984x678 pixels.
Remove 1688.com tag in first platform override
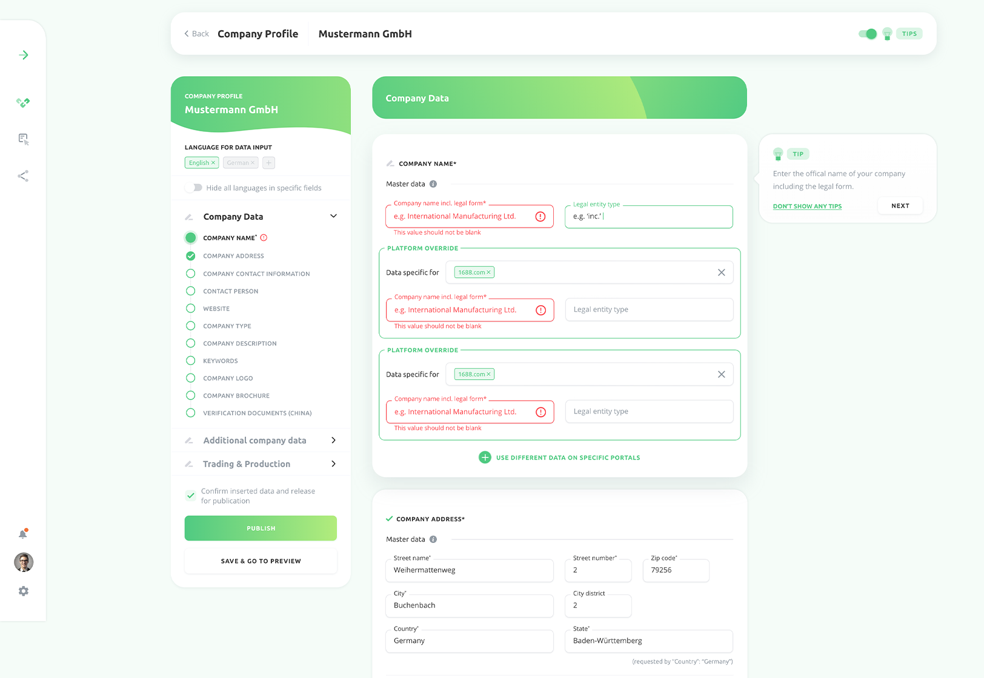pos(488,272)
